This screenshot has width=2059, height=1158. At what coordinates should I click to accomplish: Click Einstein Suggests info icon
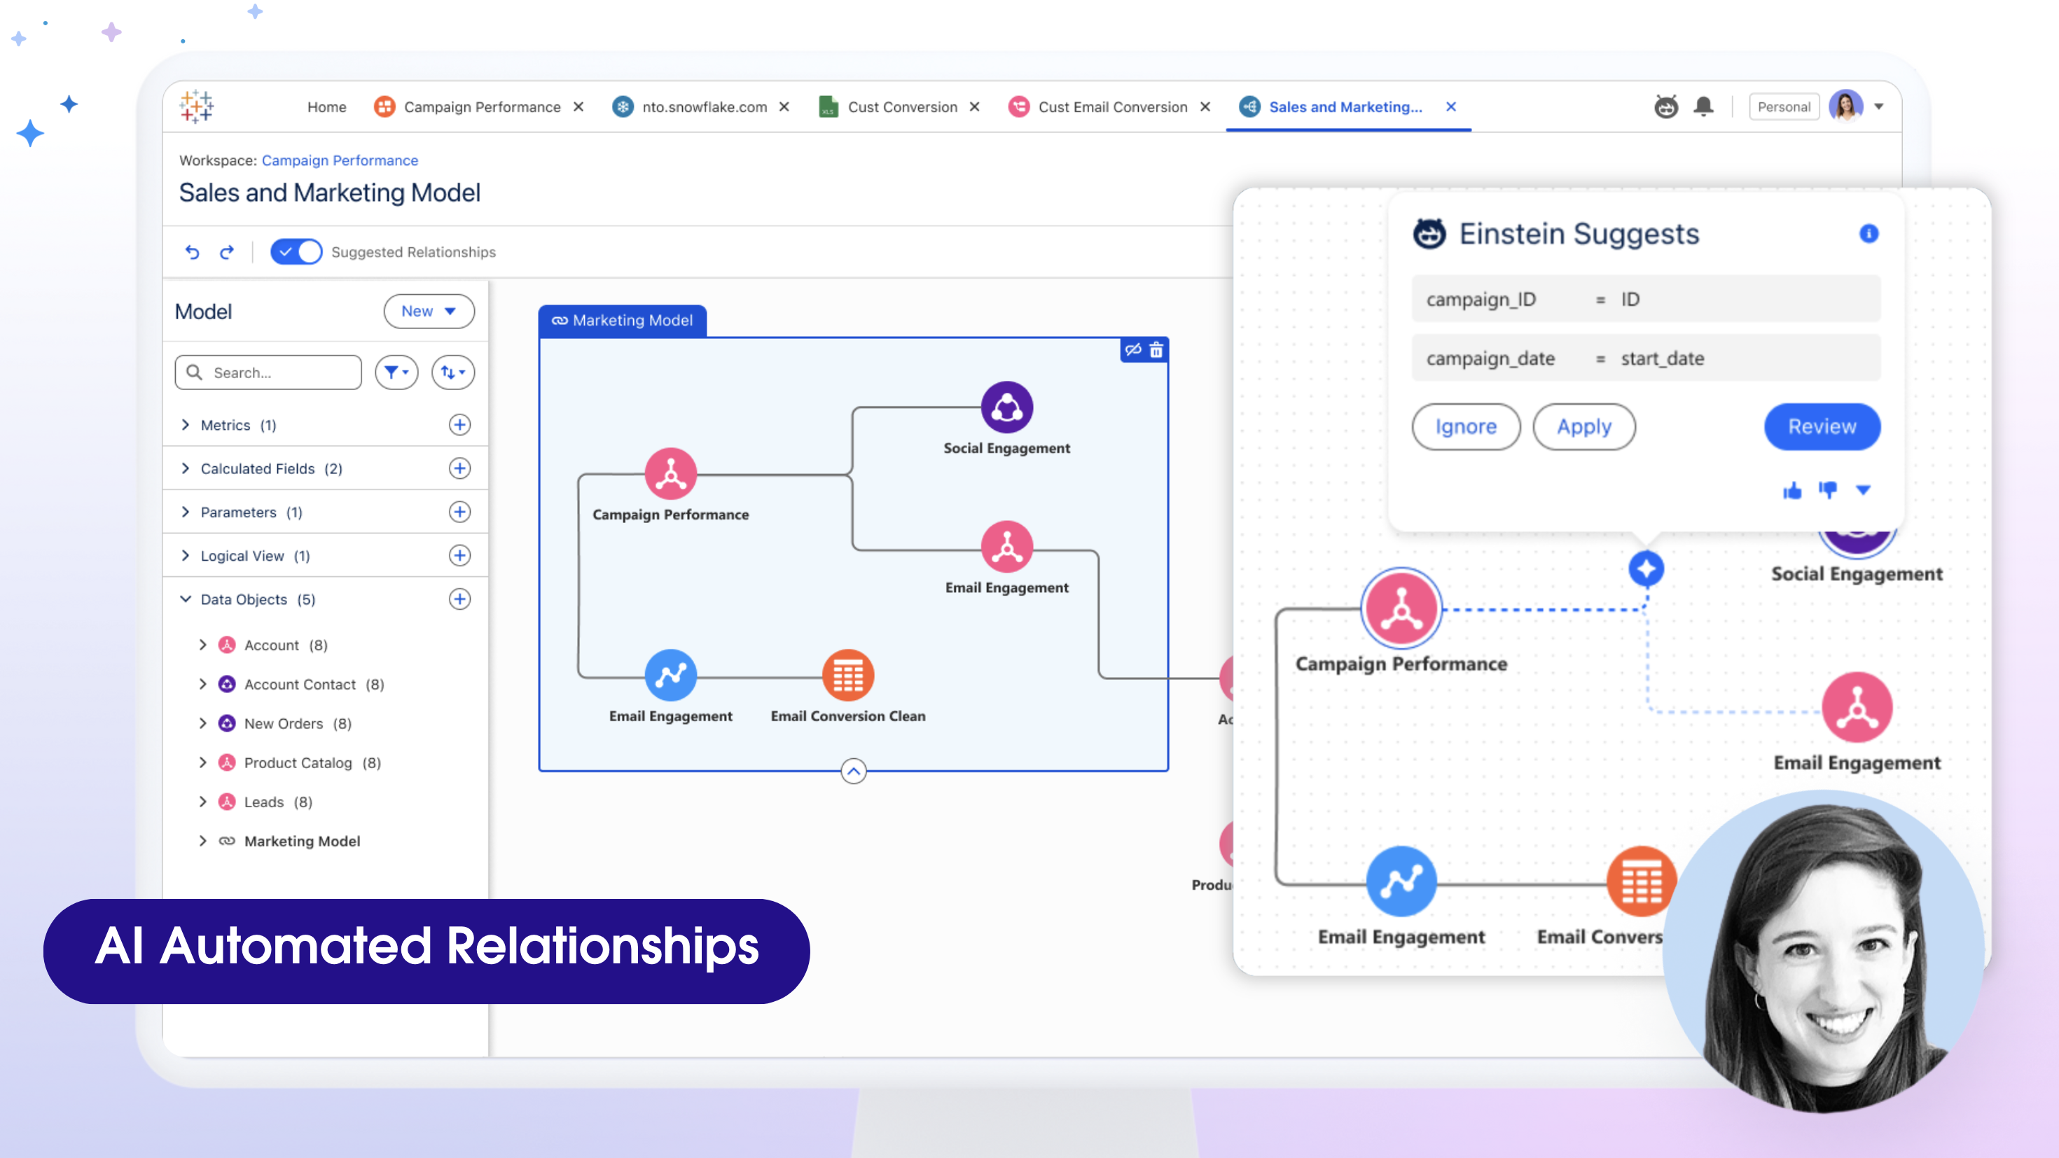pos(1868,233)
